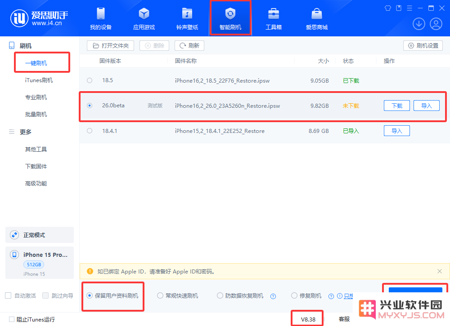Click the V8.38 version label
Screen dimensions: 450x326
click(x=308, y=319)
